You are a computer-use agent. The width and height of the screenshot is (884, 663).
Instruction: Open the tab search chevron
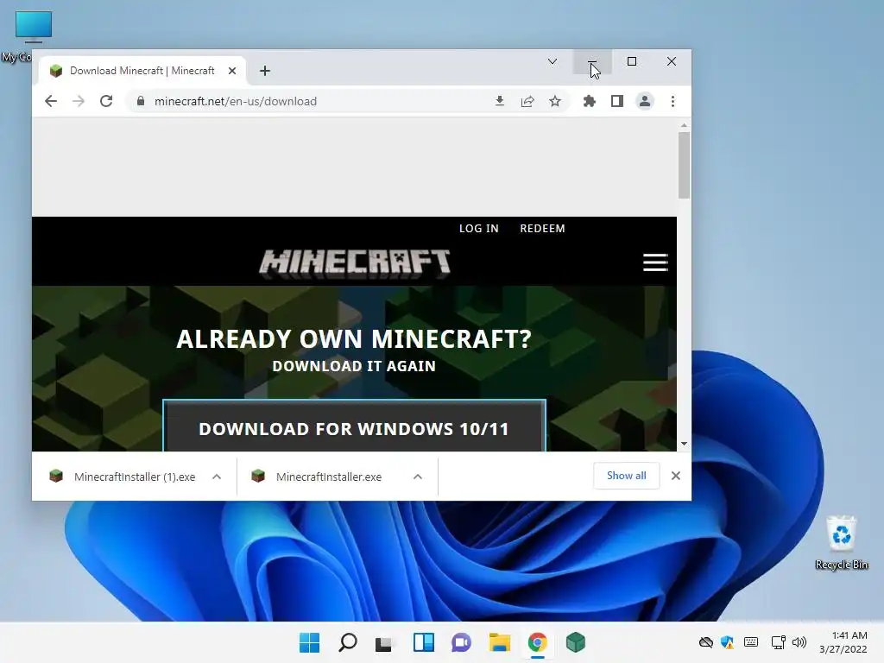[x=552, y=61]
